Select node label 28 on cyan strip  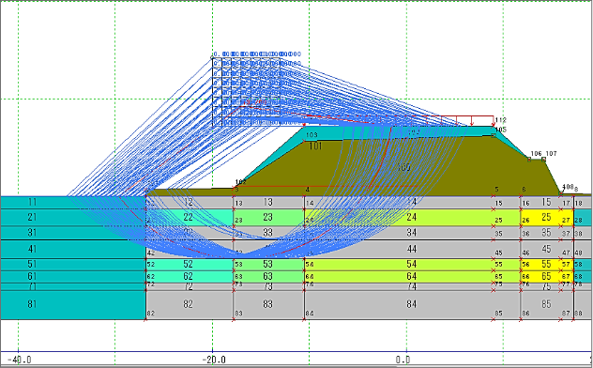pyautogui.click(x=579, y=220)
